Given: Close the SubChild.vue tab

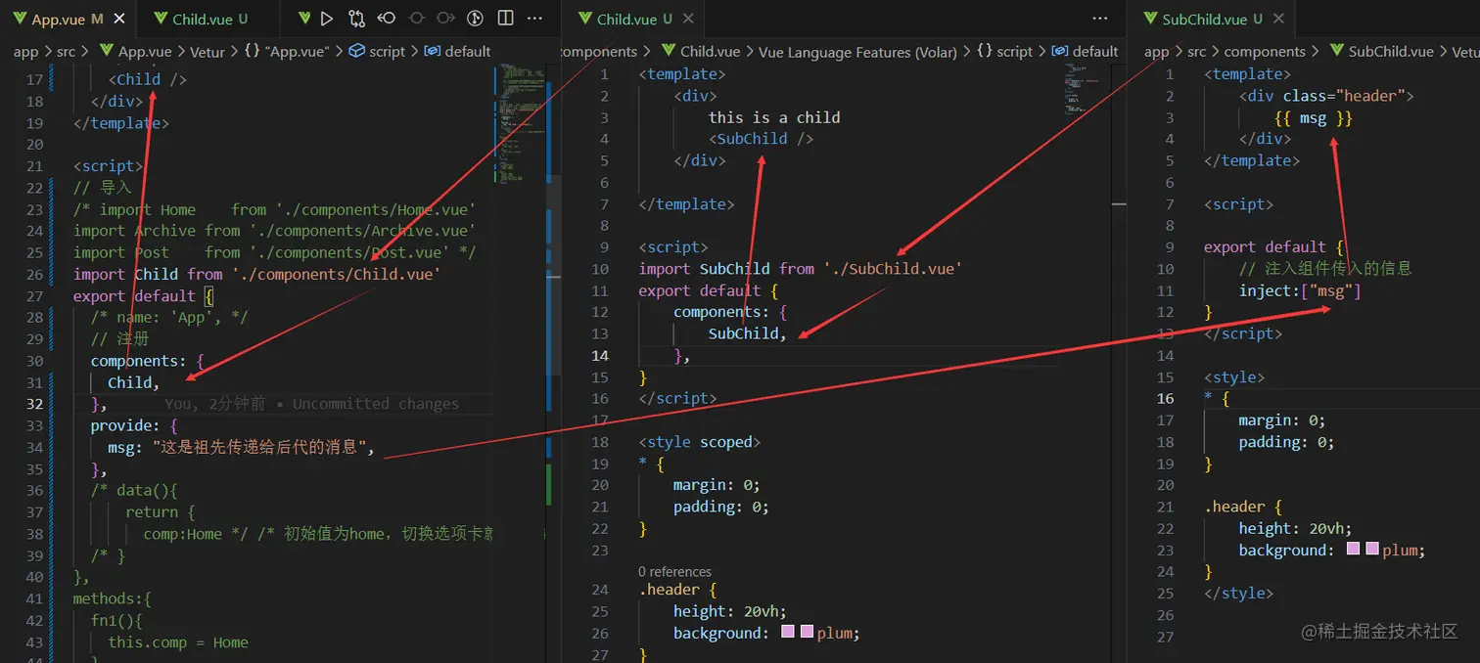Looking at the screenshot, I should [1278, 19].
